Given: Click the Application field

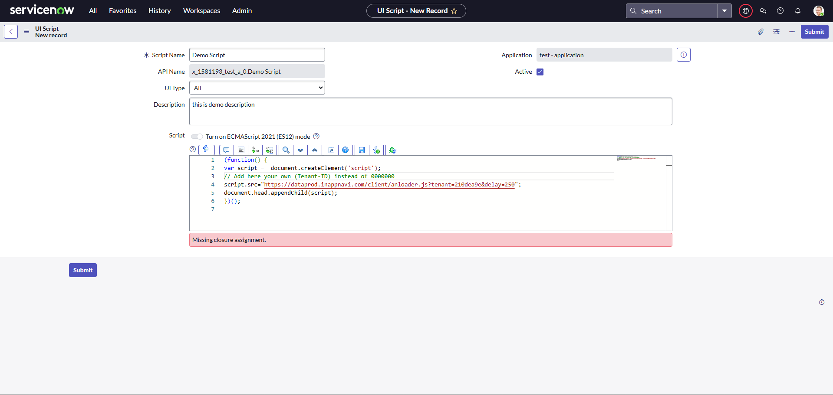Looking at the screenshot, I should tap(604, 55).
